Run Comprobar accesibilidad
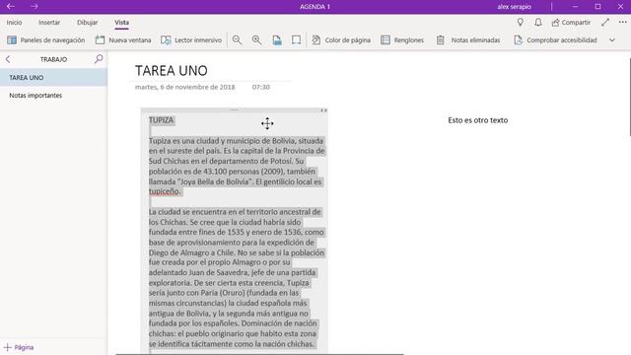Image resolution: width=631 pixels, height=355 pixels. click(555, 40)
